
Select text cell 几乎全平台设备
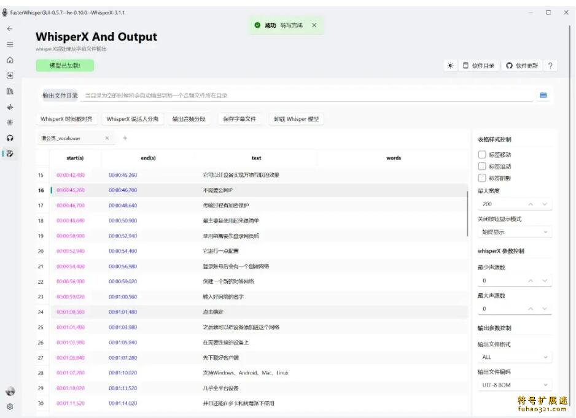221,388
